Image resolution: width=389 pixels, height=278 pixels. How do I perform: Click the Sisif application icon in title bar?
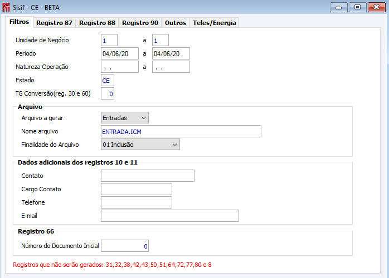coord(6,7)
